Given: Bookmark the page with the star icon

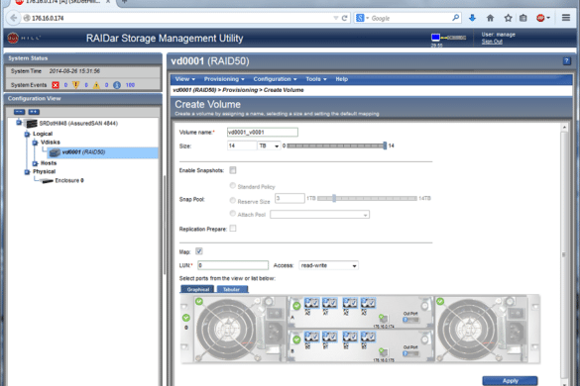Looking at the screenshot, I should point(508,18).
